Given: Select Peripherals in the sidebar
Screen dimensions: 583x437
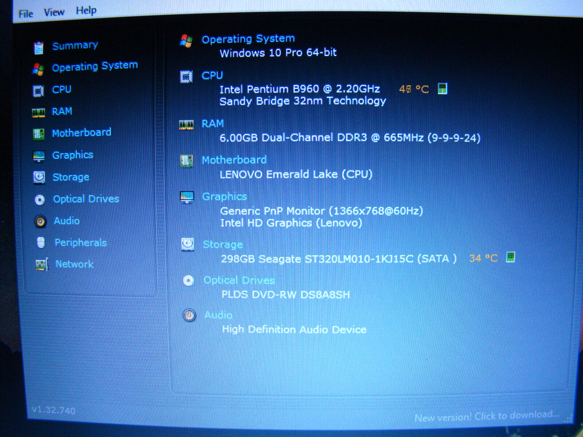Looking at the screenshot, I should (x=81, y=243).
